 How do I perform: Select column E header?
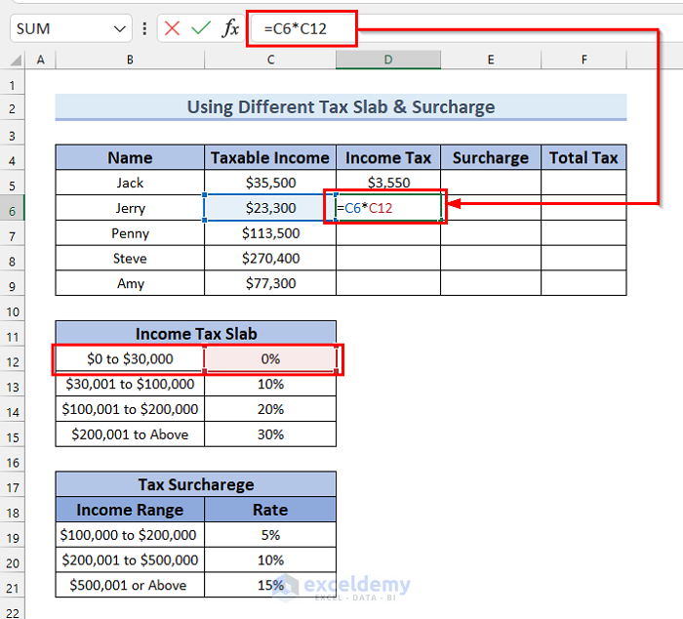(491, 60)
